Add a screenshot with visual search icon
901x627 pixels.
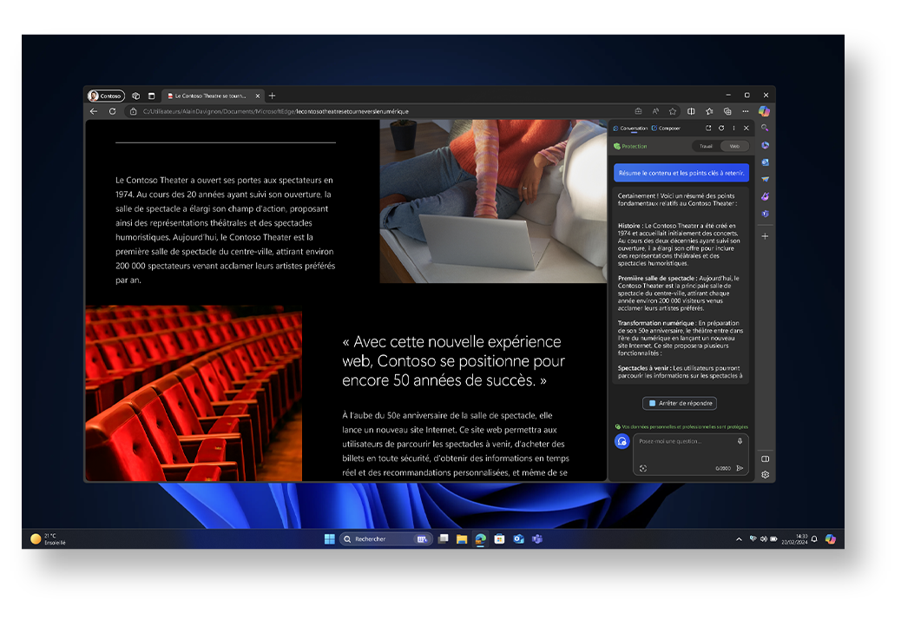643,468
